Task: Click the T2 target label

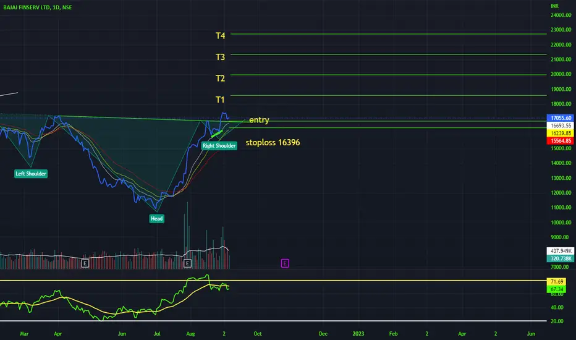Action: click(x=220, y=79)
